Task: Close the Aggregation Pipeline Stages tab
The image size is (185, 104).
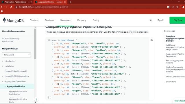Action: [31, 2]
